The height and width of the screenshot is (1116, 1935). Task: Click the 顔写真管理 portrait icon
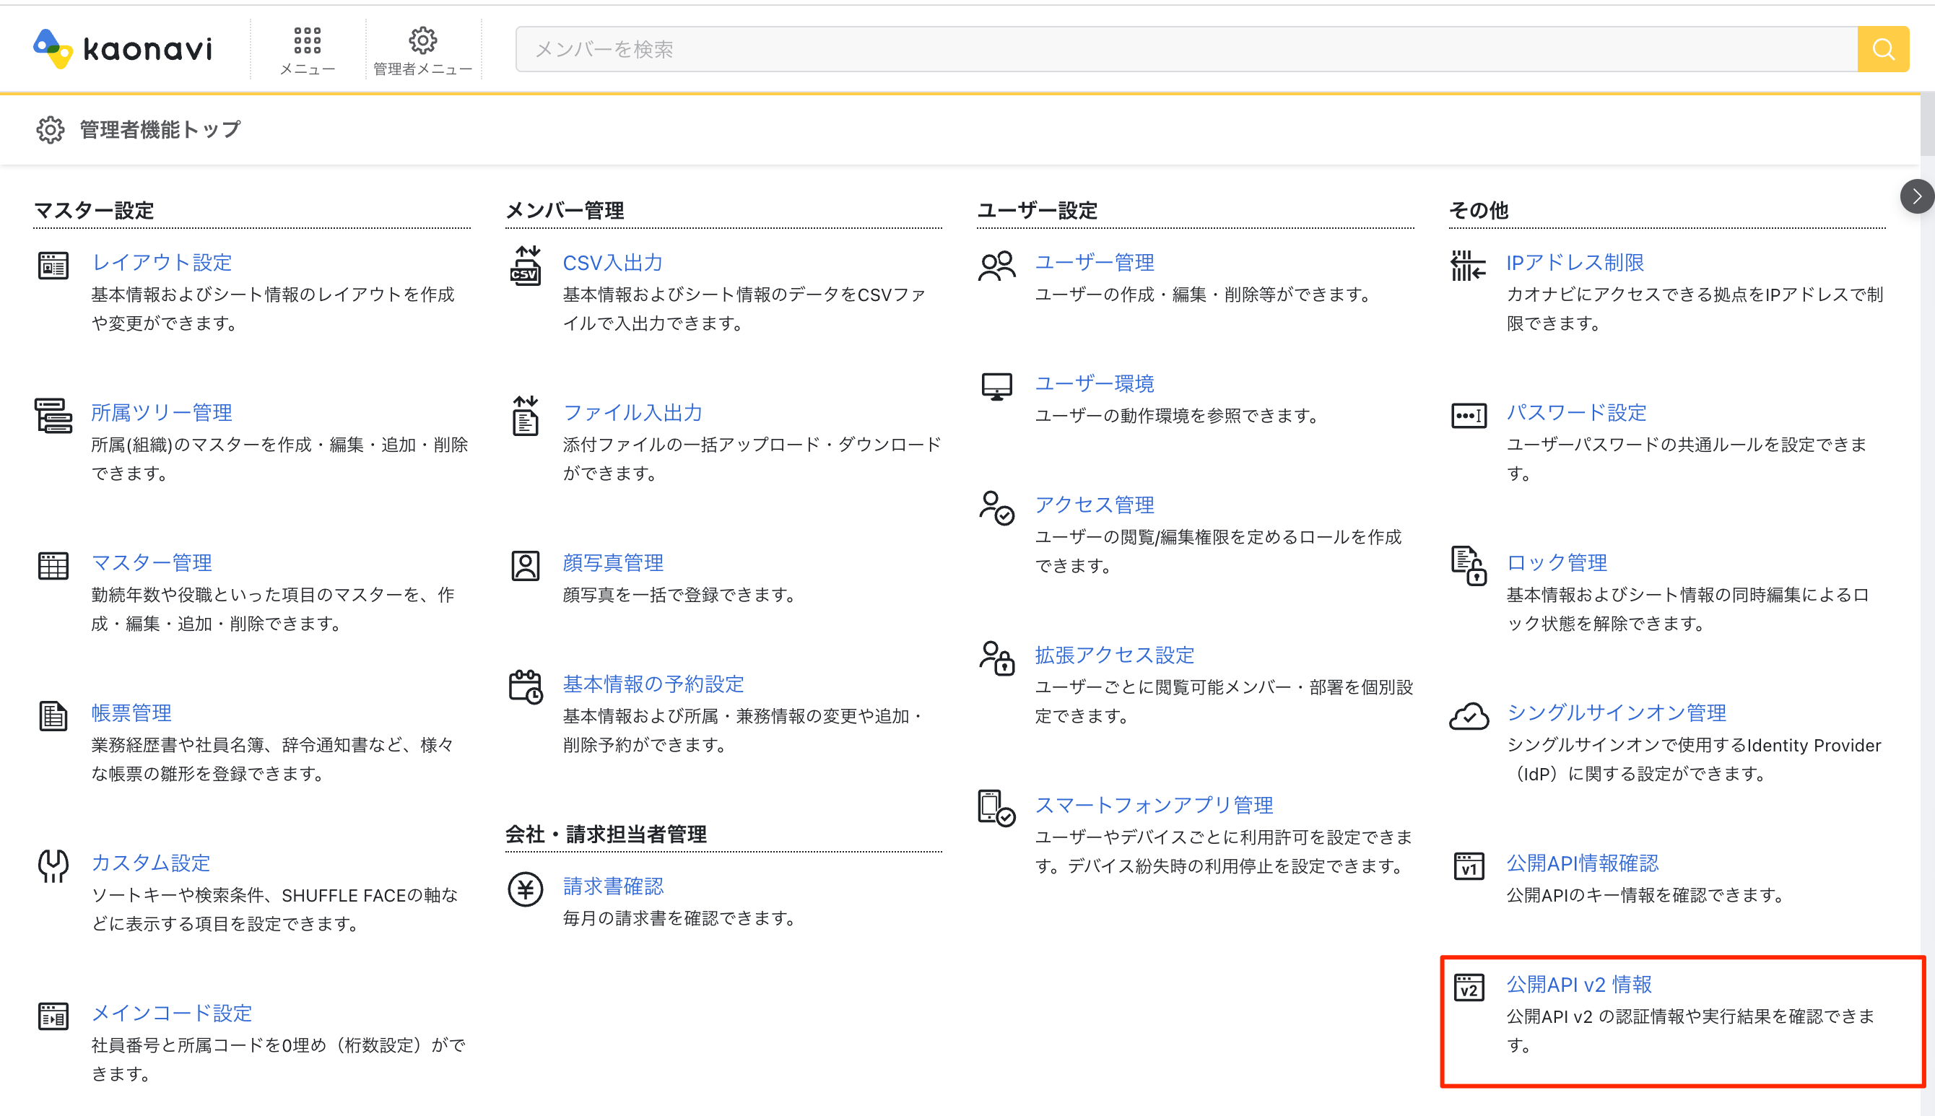point(525,566)
